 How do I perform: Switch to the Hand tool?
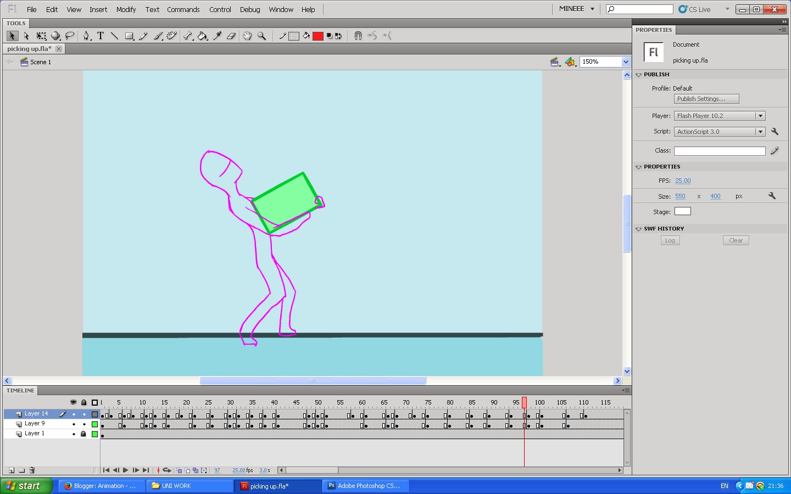coord(248,36)
